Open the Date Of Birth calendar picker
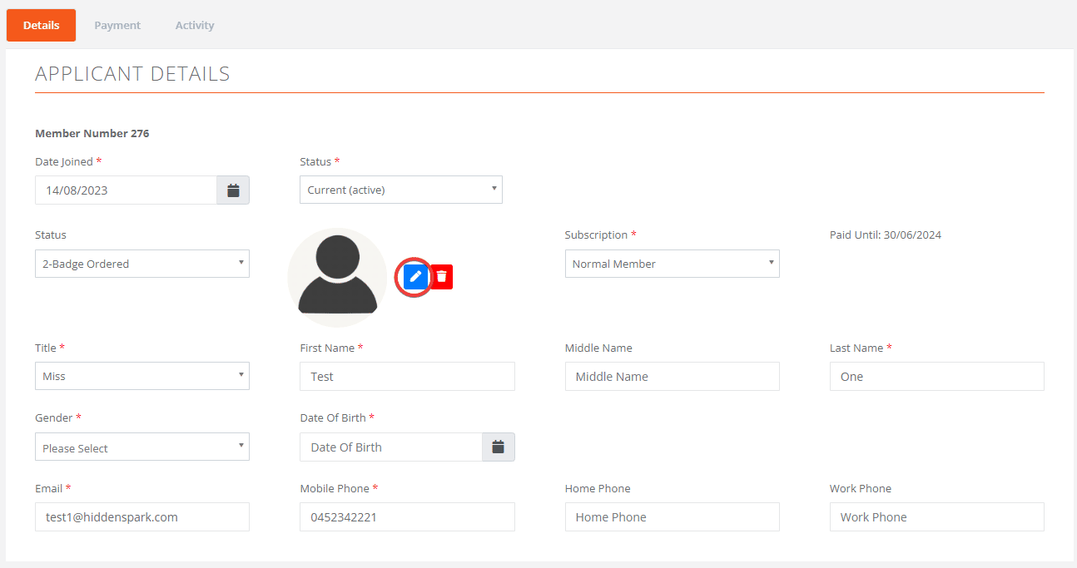 [x=498, y=447]
